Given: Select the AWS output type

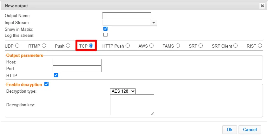Looking at the screenshot, I should [x=151, y=46].
